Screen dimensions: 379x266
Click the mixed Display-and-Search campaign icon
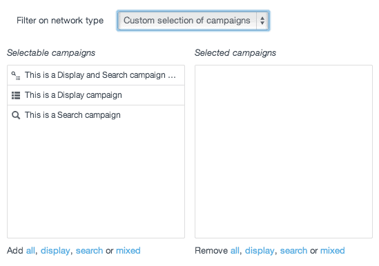point(16,76)
